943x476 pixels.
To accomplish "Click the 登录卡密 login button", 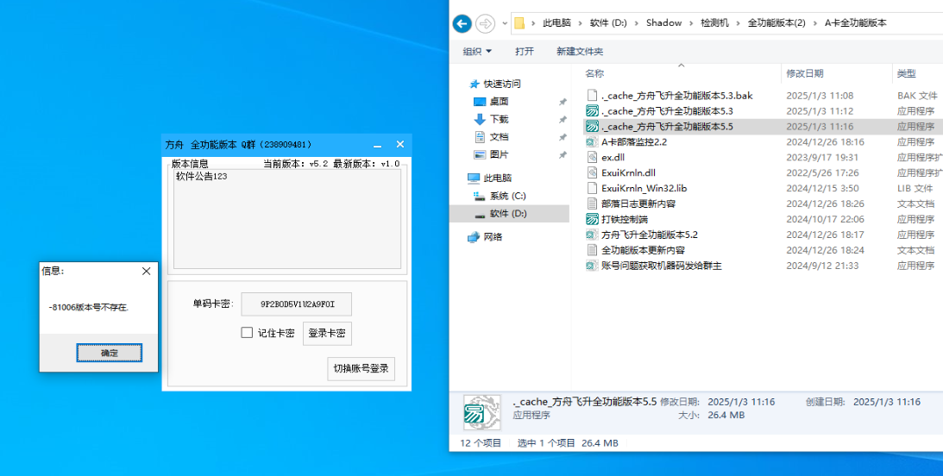I will 327,333.
